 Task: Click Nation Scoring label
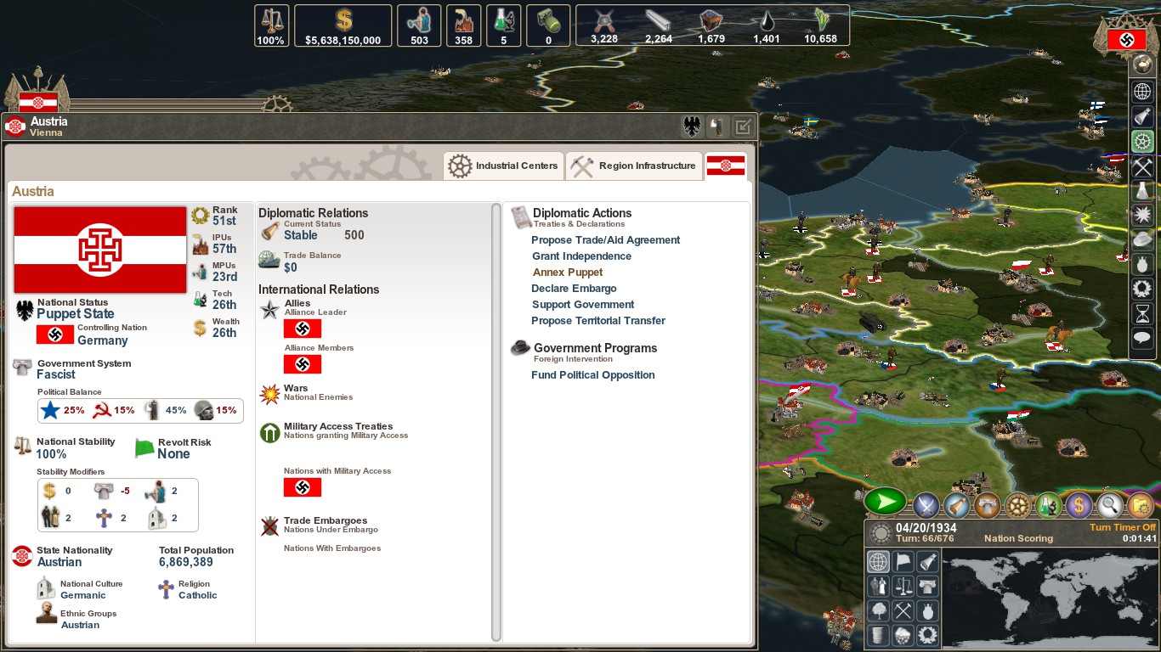pyautogui.click(x=1018, y=538)
